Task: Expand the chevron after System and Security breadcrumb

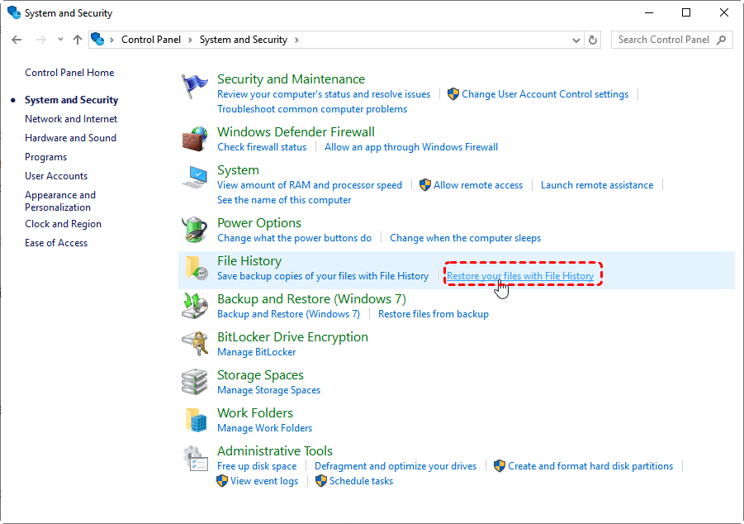Action: (296, 40)
